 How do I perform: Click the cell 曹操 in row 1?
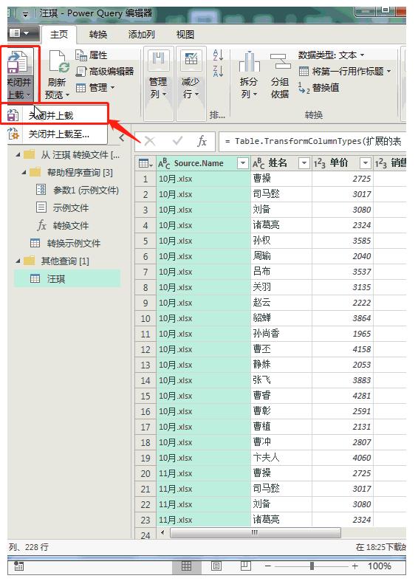coord(281,179)
